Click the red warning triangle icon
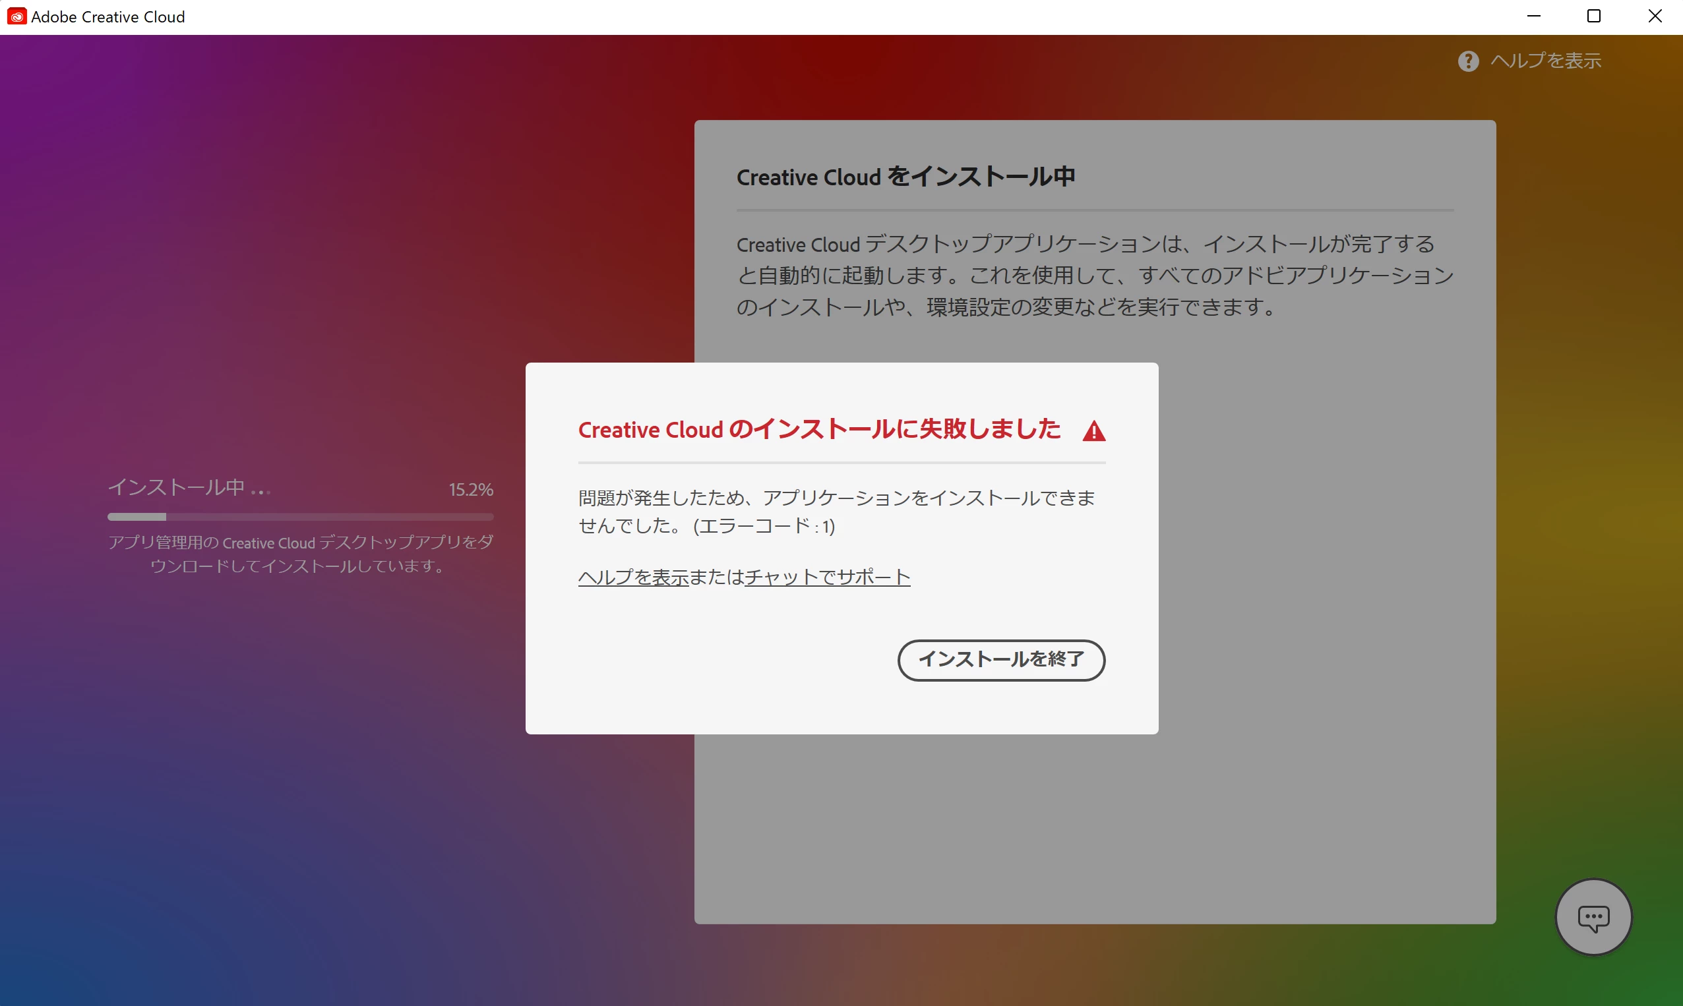Image resolution: width=1683 pixels, height=1006 pixels. tap(1093, 431)
